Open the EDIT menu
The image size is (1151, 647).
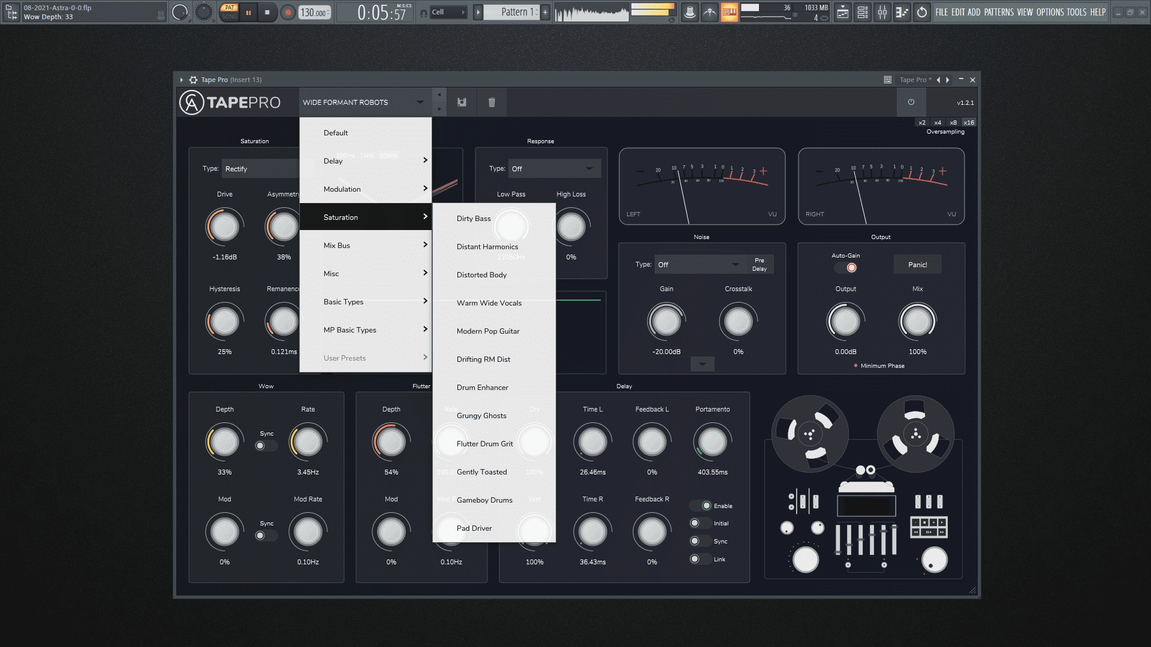[x=959, y=12]
